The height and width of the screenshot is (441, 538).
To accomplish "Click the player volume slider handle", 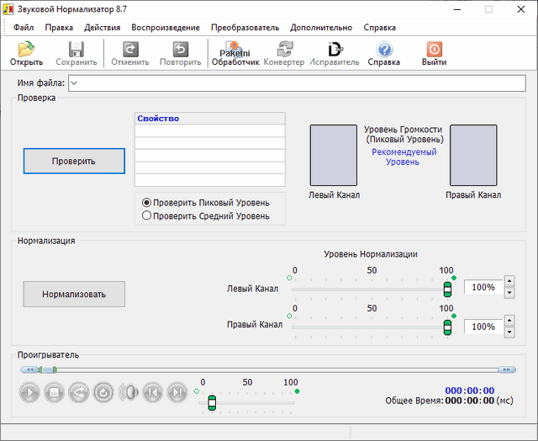I will click(212, 401).
